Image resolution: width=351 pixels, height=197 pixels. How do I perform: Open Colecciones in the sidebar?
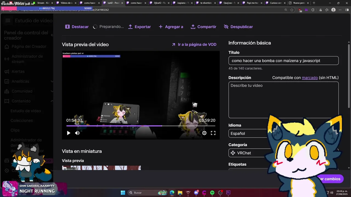(x=22, y=120)
